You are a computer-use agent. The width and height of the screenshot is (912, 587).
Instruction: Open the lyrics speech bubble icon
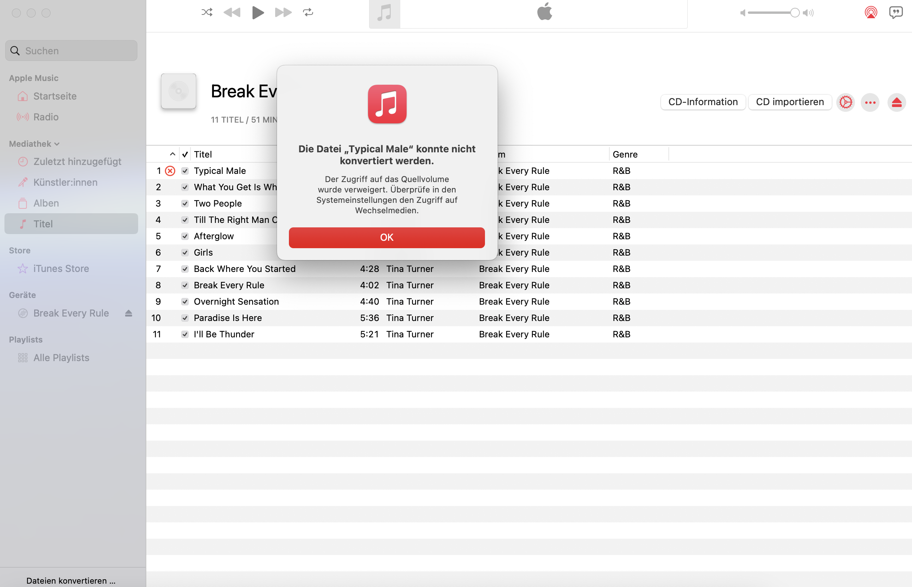tap(895, 13)
